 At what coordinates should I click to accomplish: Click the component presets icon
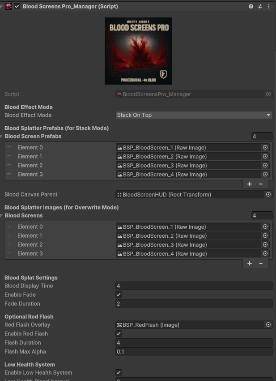260,7
